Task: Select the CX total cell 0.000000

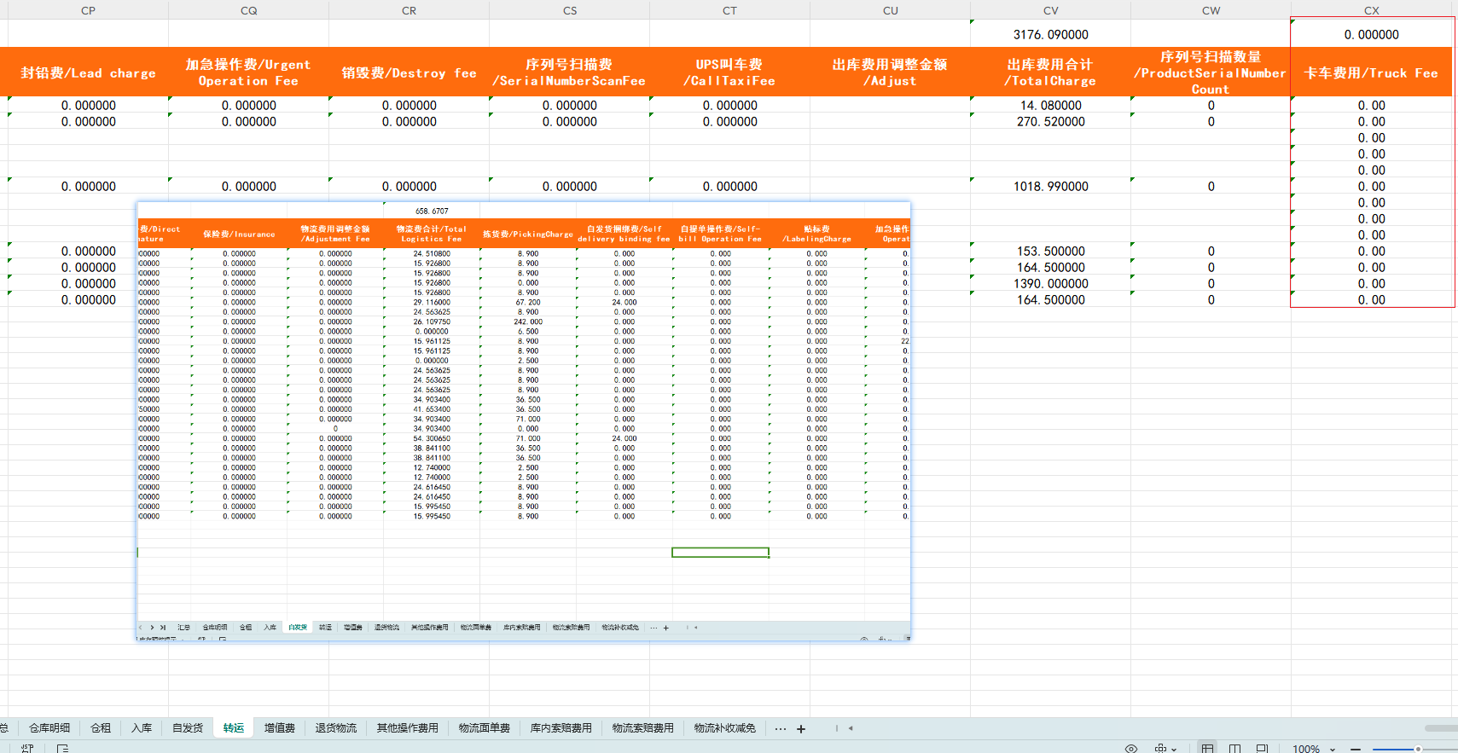Action: [1371, 34]
